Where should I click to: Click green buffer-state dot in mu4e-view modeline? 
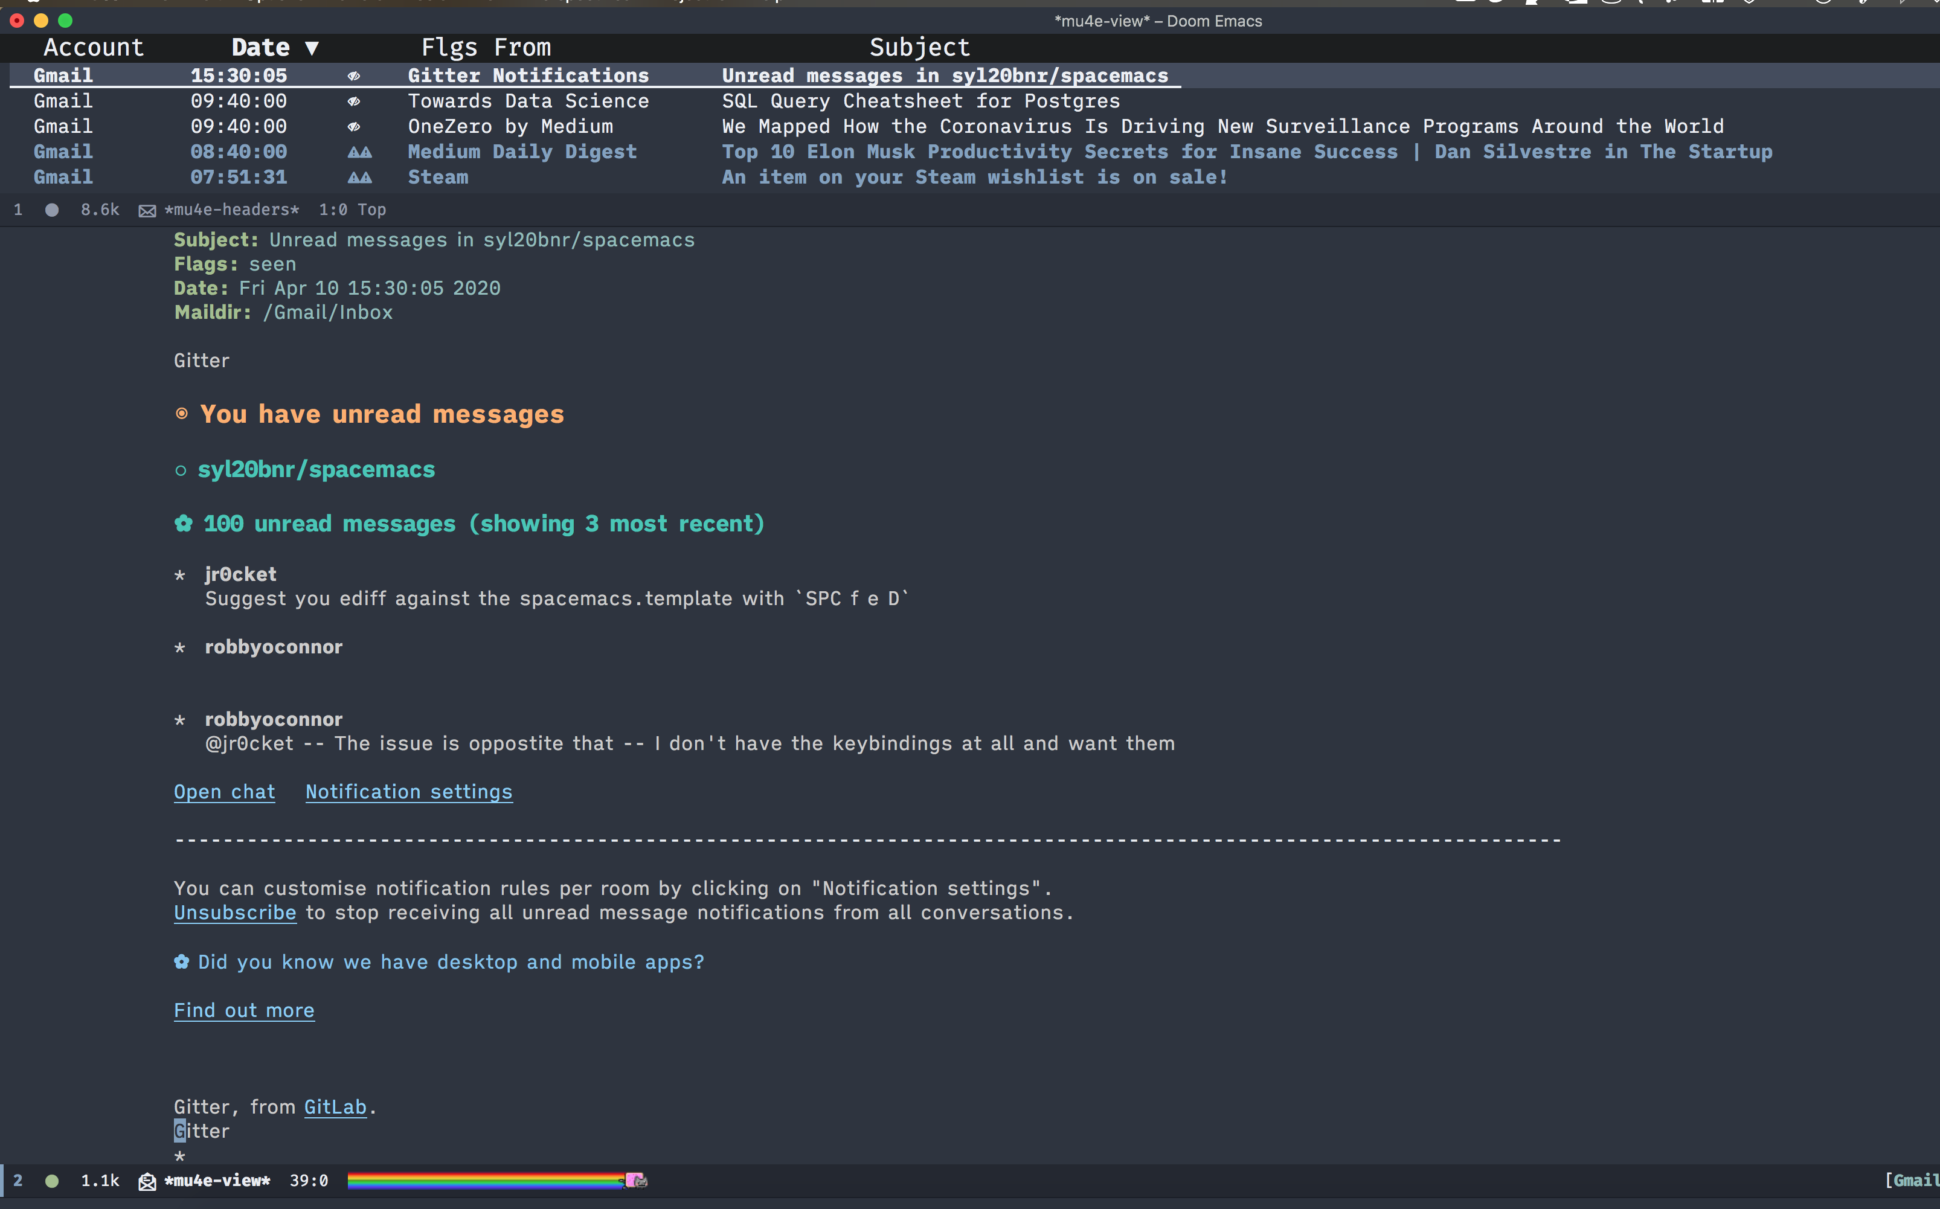tap(52, 1181)
